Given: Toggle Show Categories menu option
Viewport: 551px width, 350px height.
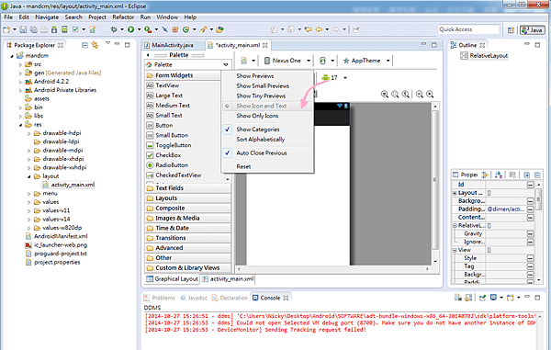Looking at the screenshot, I should click(x=267, y=130).
